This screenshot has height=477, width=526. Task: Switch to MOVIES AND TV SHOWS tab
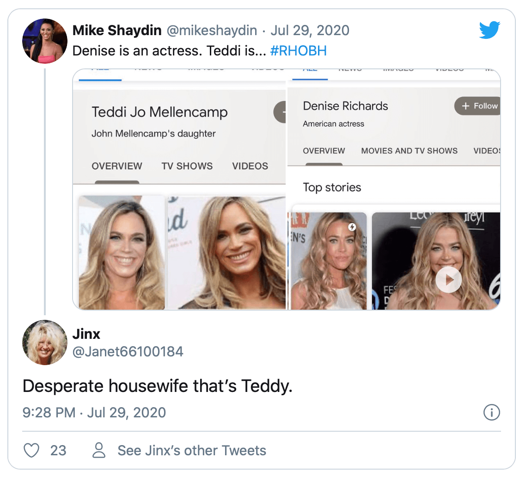[x=409, y=151]
